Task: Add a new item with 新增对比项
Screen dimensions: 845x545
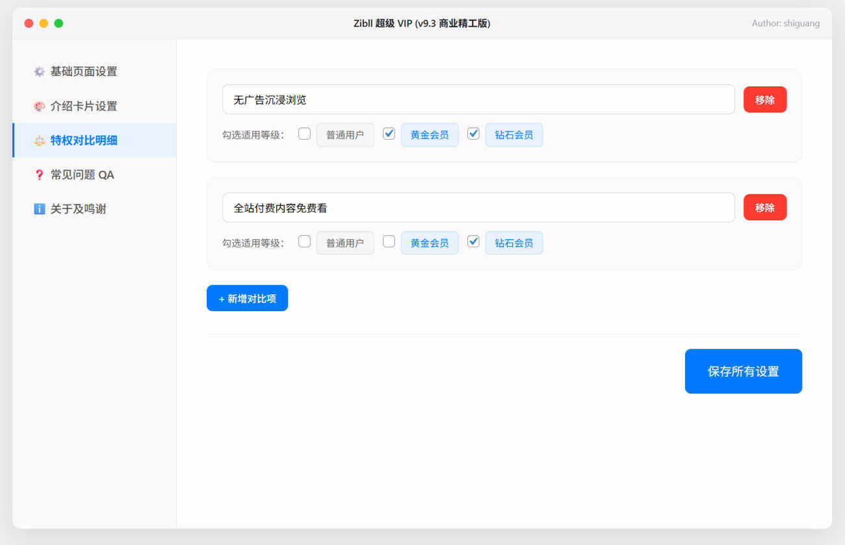Action: pos(247,299)
